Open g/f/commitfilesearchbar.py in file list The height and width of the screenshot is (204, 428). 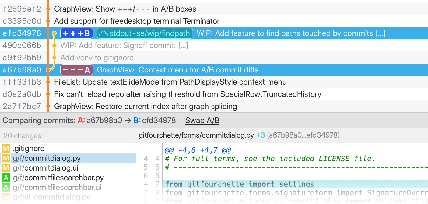tap(58, 178)
